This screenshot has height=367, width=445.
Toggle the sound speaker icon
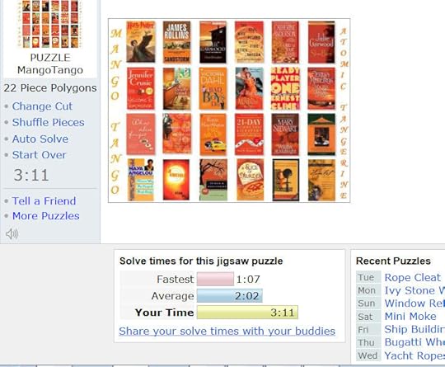coord(12,233)
